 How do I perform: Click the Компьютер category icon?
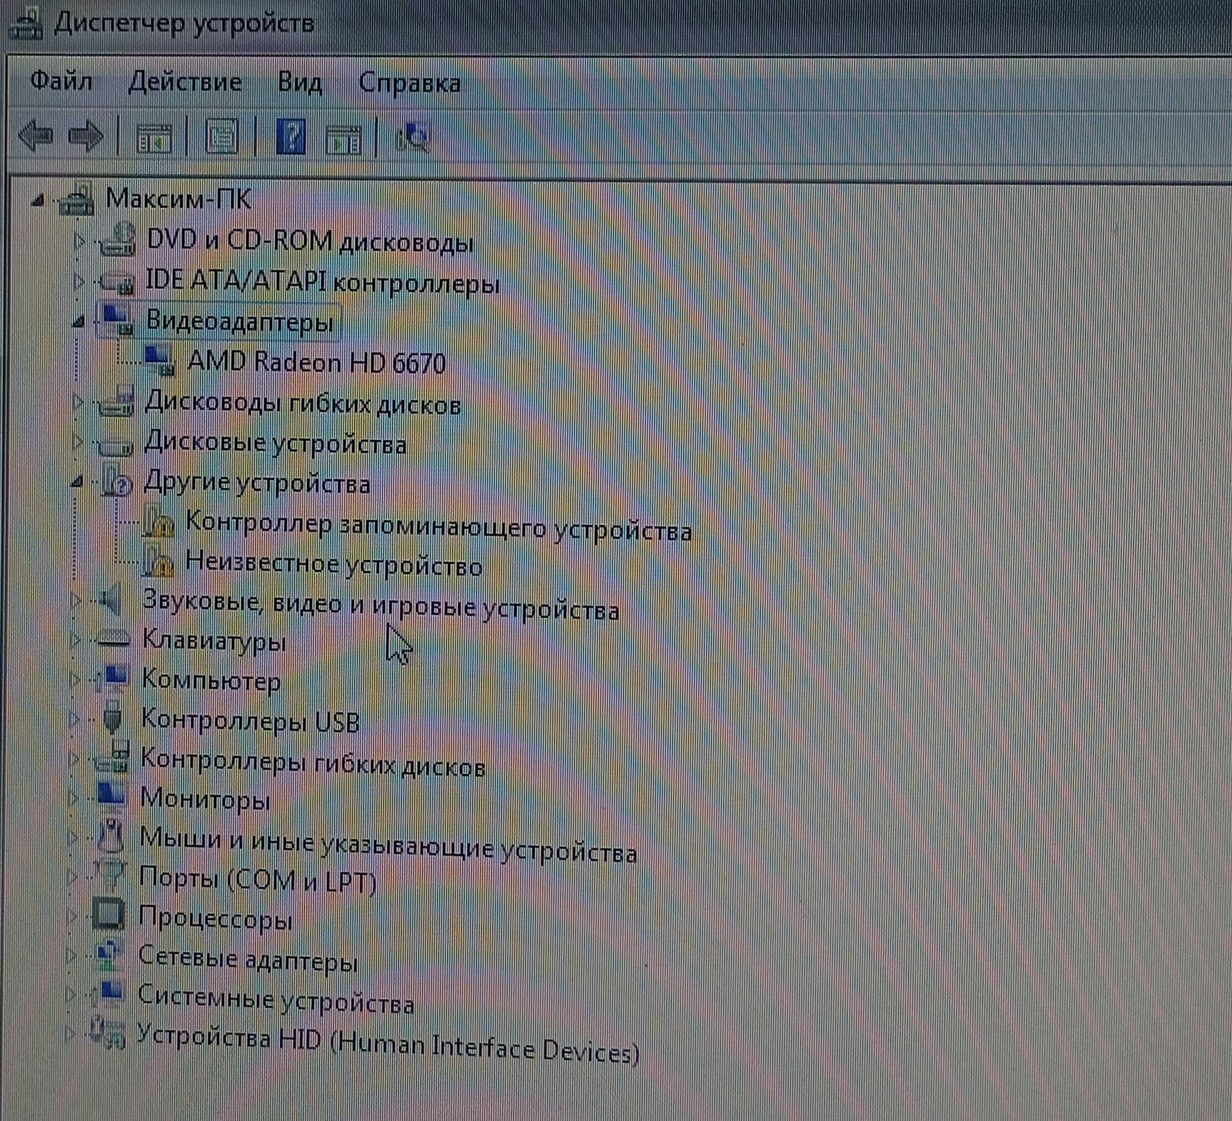click(x=112, y=678)
